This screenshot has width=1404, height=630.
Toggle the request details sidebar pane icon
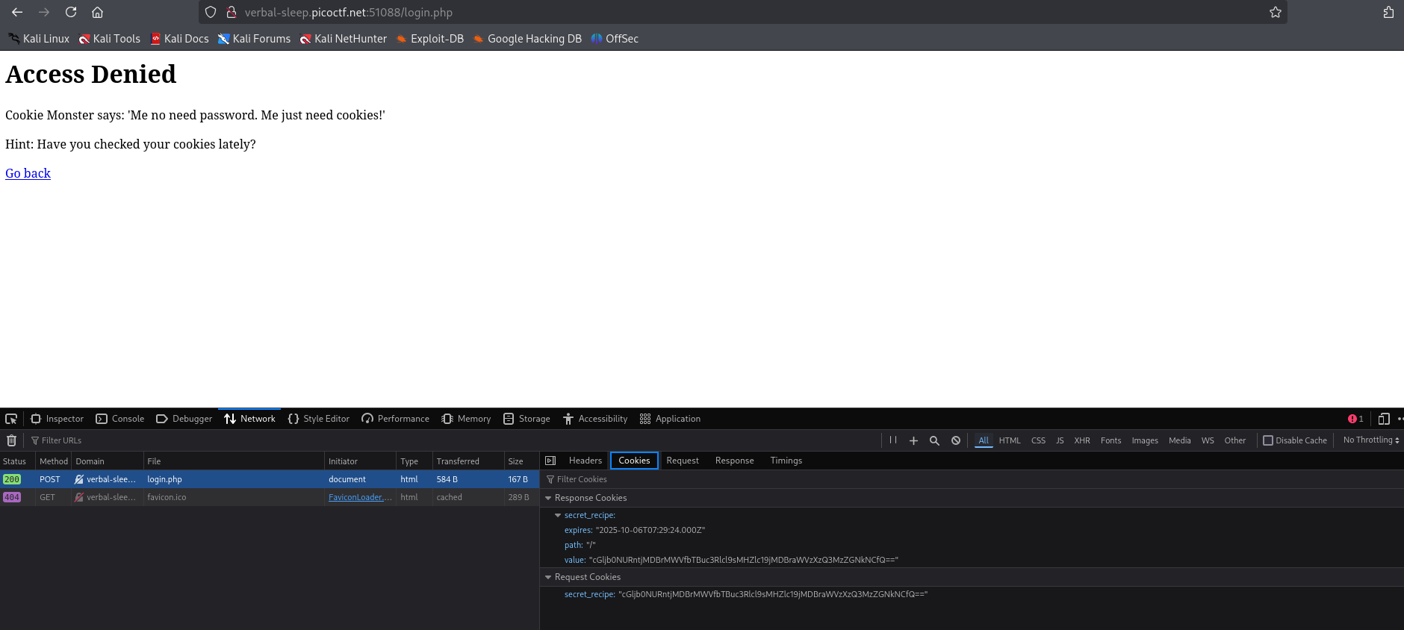(550, 461)
